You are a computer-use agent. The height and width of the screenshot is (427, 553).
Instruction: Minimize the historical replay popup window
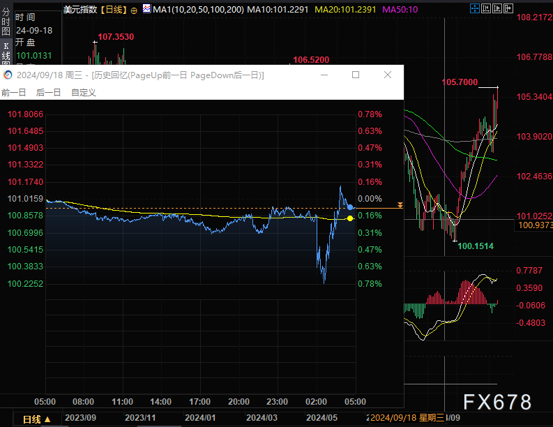(324, 75)
